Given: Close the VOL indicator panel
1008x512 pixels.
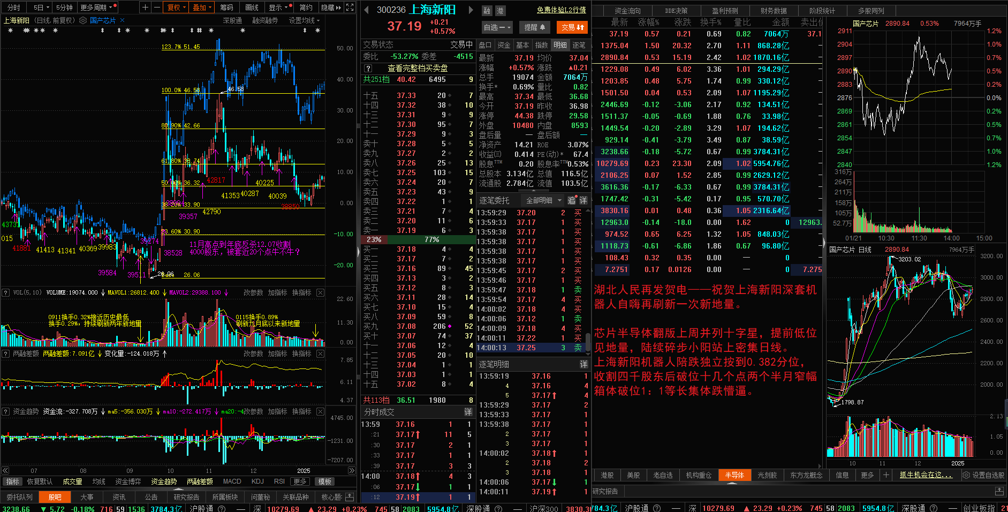Looking at the screenshot, I should [320, 292].
